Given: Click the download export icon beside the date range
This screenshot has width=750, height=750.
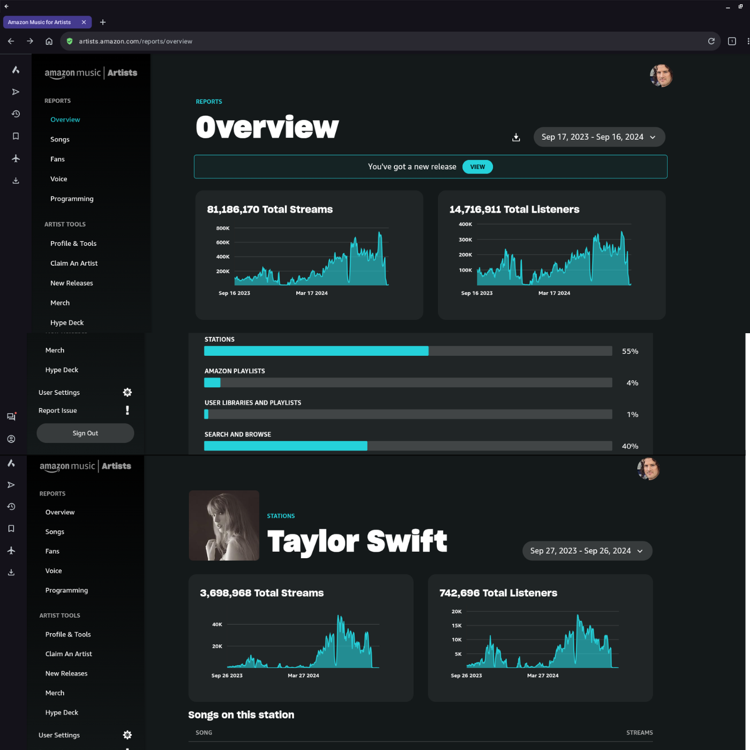Looking at the screenshot, I should click(x=516, y=137).
